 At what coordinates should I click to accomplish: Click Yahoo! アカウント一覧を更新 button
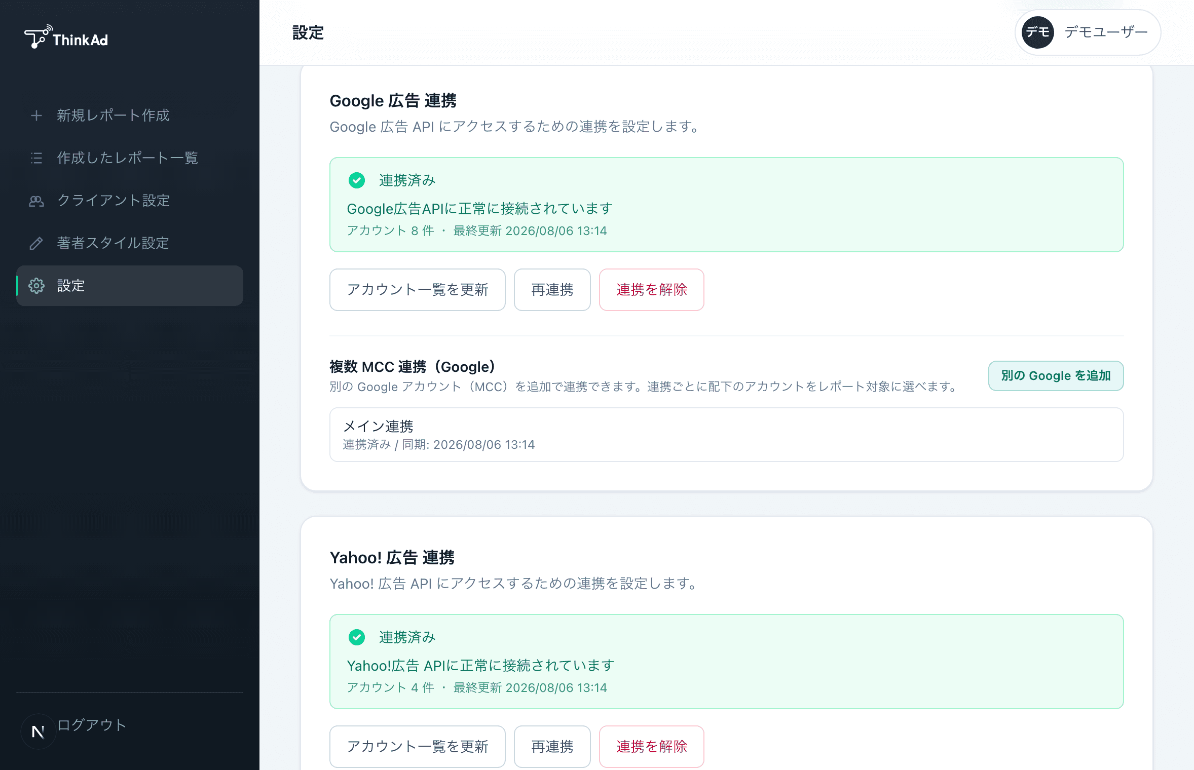418,747
